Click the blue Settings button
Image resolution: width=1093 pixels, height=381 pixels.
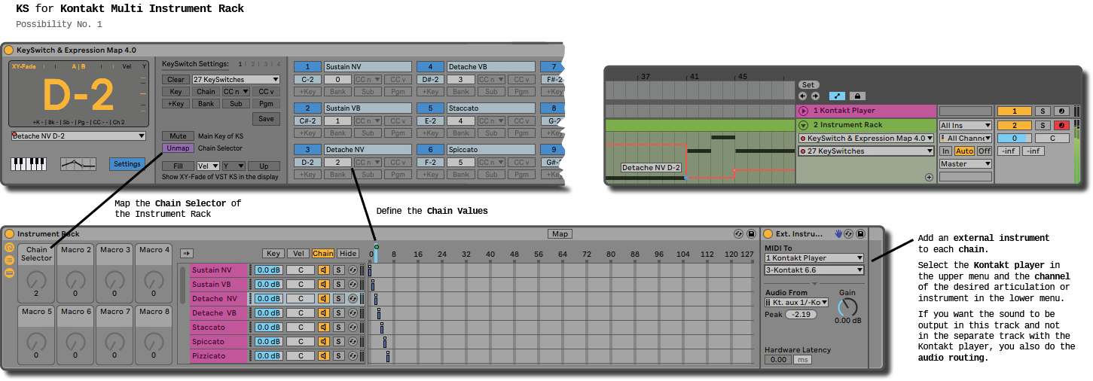[x=127, y=163]
